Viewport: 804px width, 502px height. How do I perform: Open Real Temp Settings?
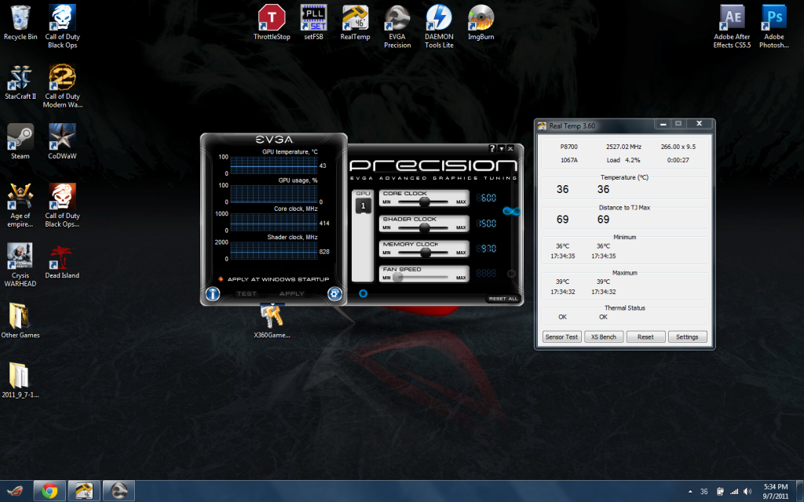[x=687, y=337]
